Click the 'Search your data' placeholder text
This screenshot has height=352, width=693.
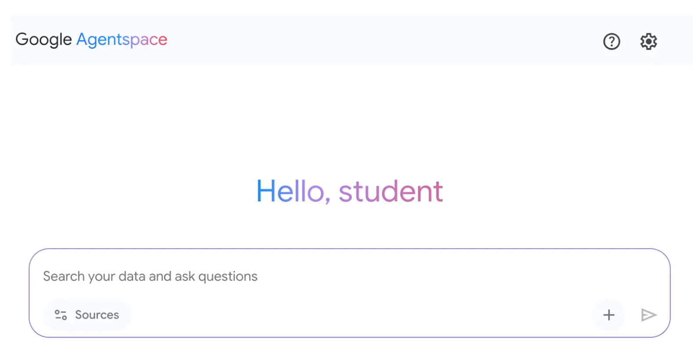pos(150,277)
